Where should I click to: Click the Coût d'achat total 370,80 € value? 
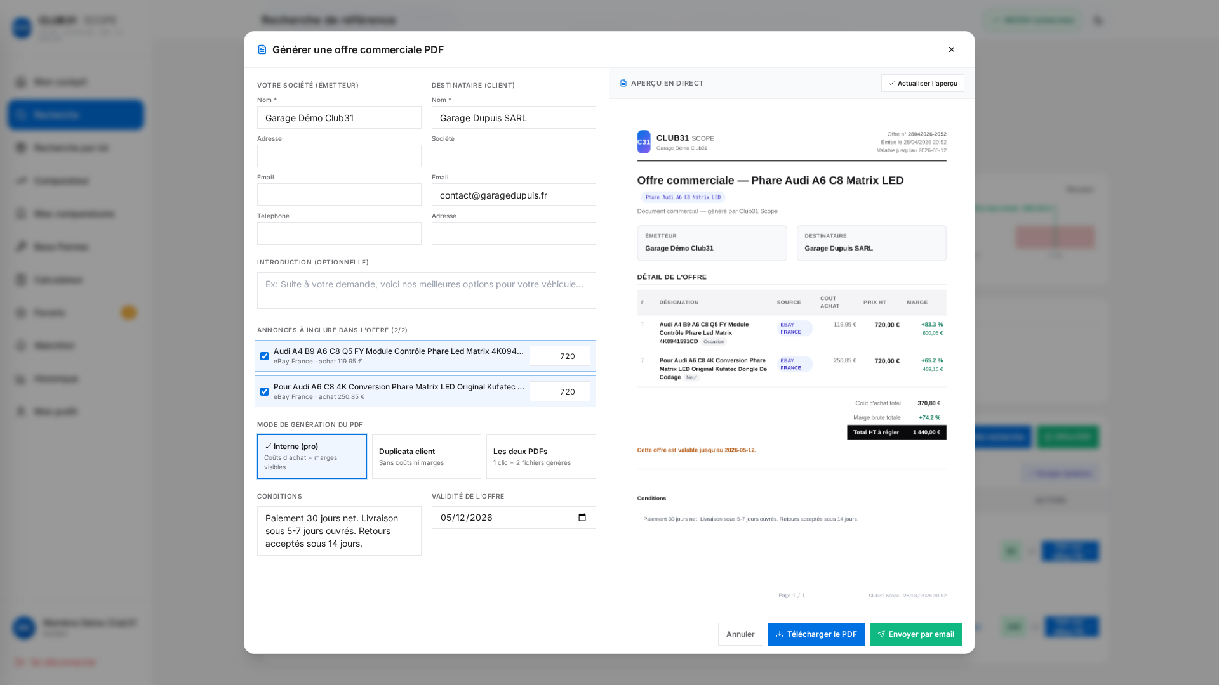(929, 403)
